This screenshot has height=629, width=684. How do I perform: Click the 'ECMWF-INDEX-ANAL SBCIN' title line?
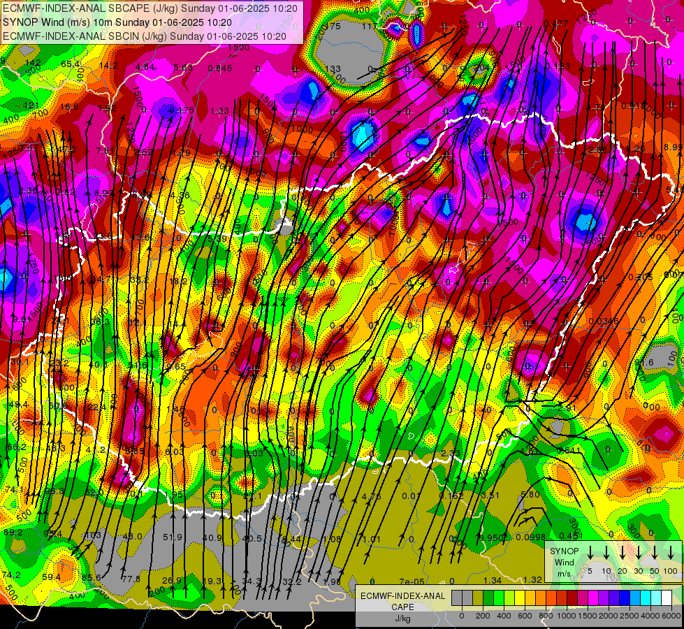tap(145, 36)
